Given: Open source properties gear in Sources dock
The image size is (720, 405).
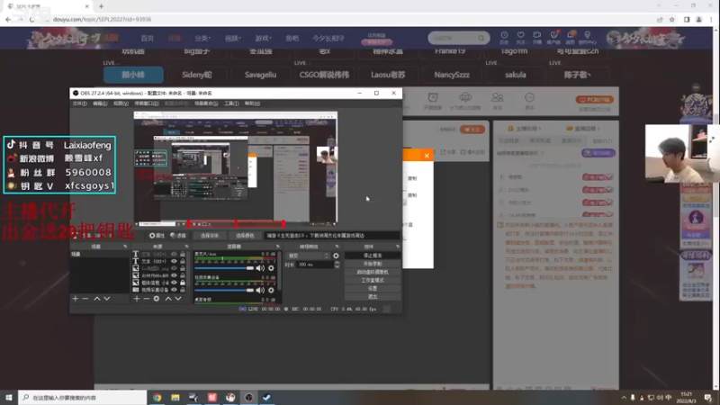Looking at the screenshot, I should tap(157, 299).
